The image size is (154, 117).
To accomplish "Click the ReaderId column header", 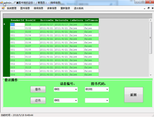I will tap(17, 20).
